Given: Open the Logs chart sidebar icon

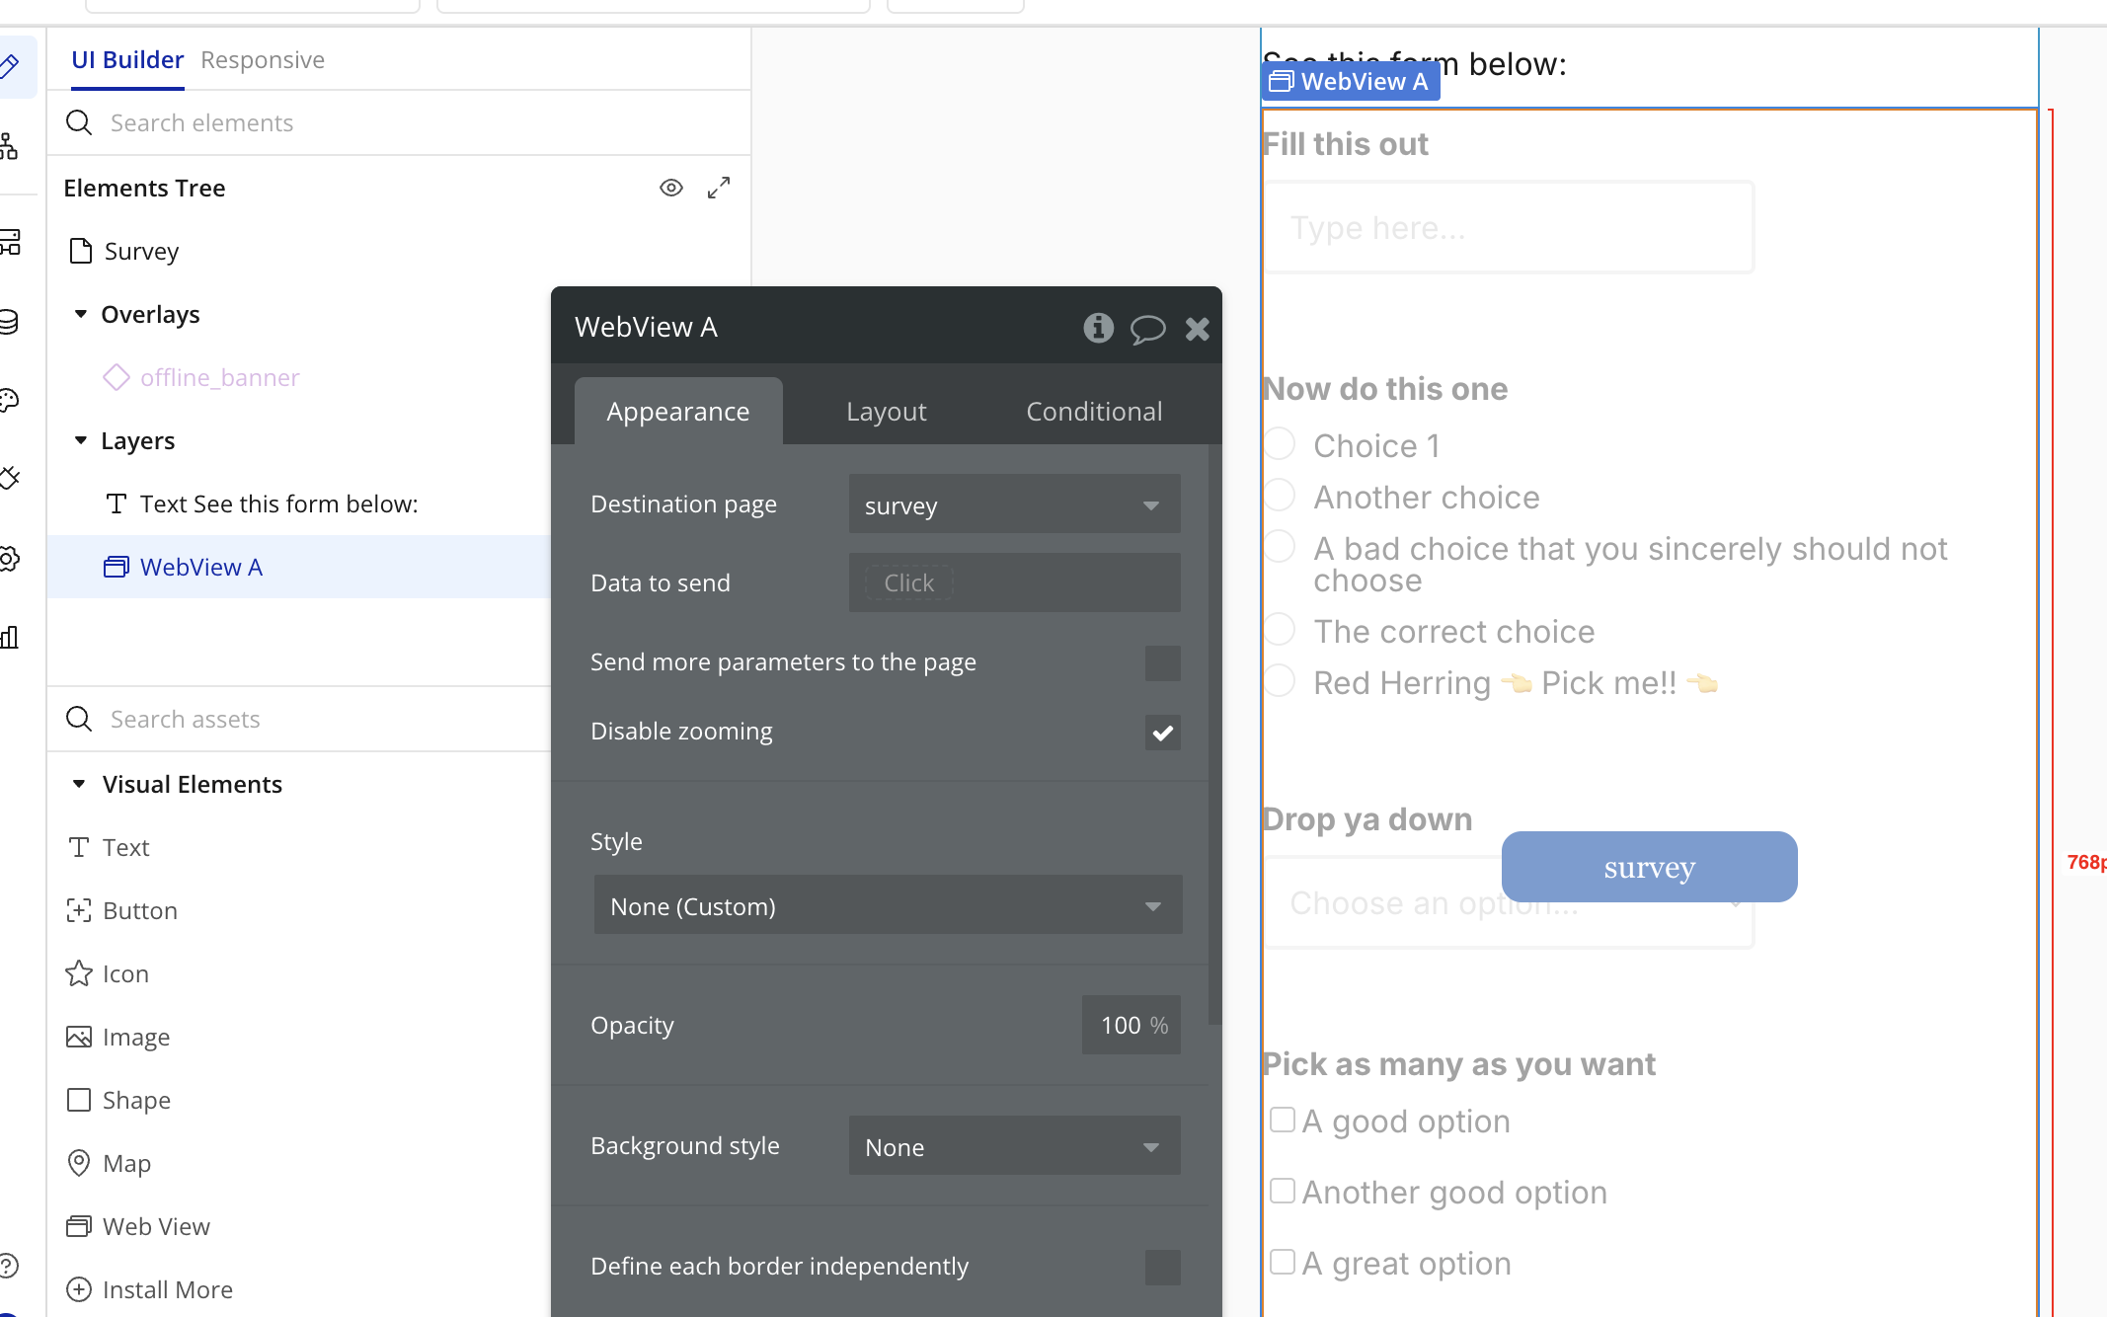Looking at the screenshot, I should pos(10,638).
